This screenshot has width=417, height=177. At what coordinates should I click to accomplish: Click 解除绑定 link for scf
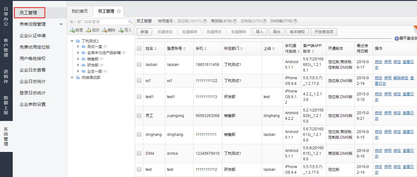[x=401, y=78]
